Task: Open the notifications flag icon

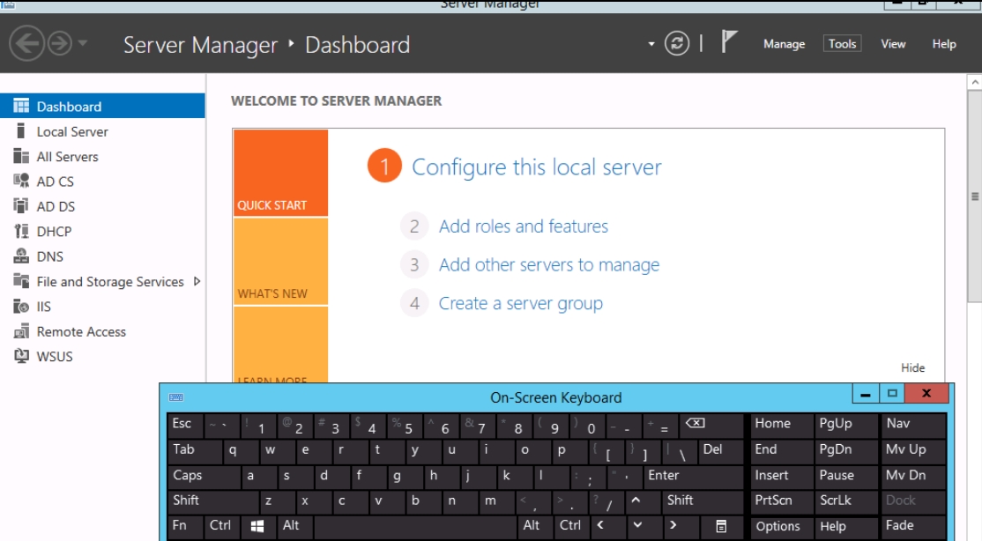Action: [x=729, y=42]
